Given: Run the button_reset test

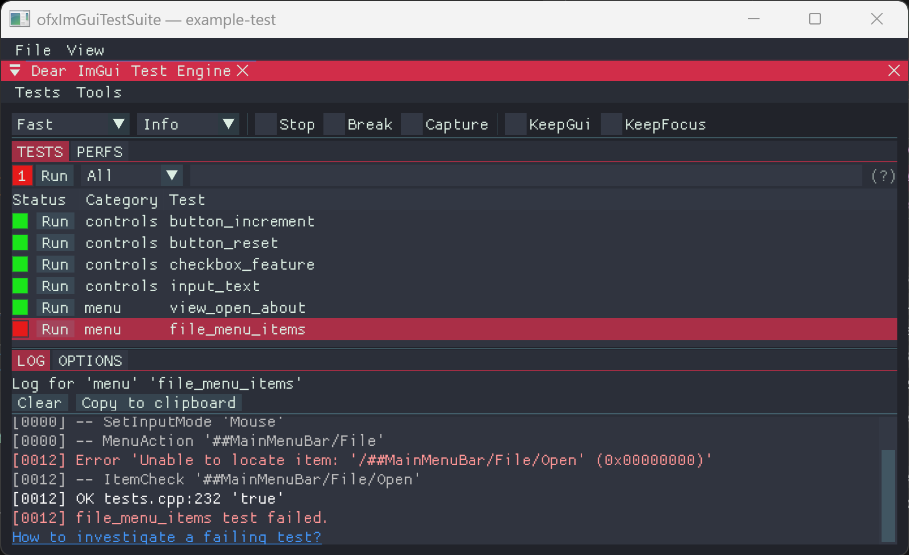Looking at the screenshot, I should point(55,243).
